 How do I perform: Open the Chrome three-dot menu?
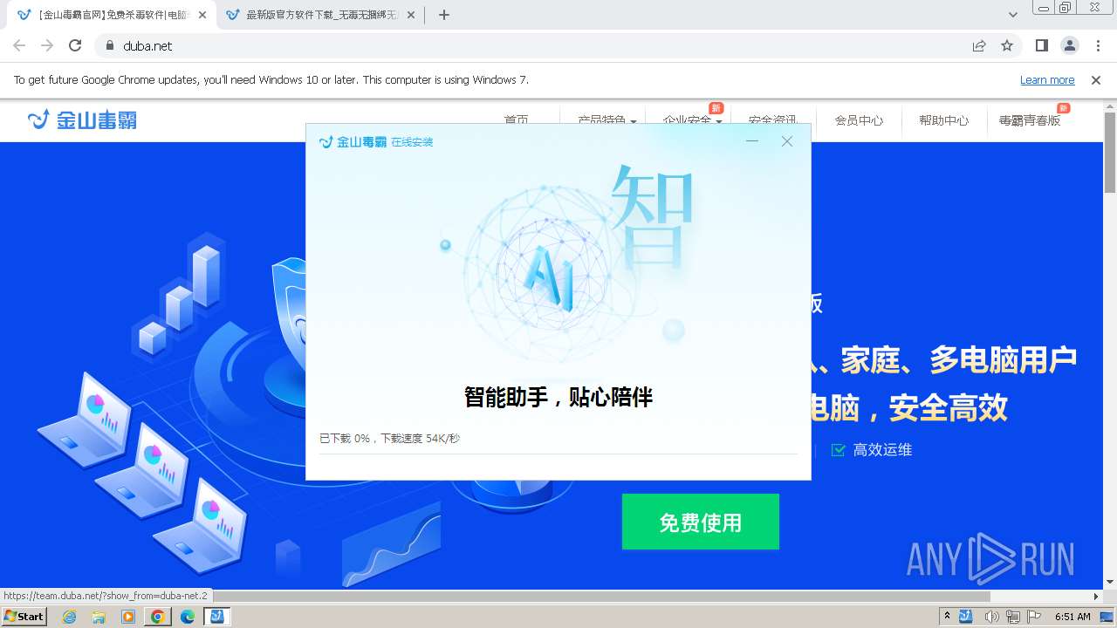pos(1096,45)
